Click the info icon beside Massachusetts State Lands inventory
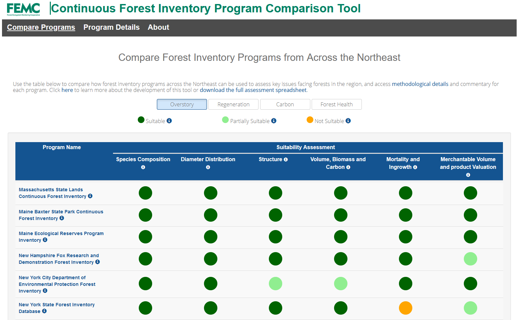The height and width of the screenshot is (320, 521). click(90, 196)
